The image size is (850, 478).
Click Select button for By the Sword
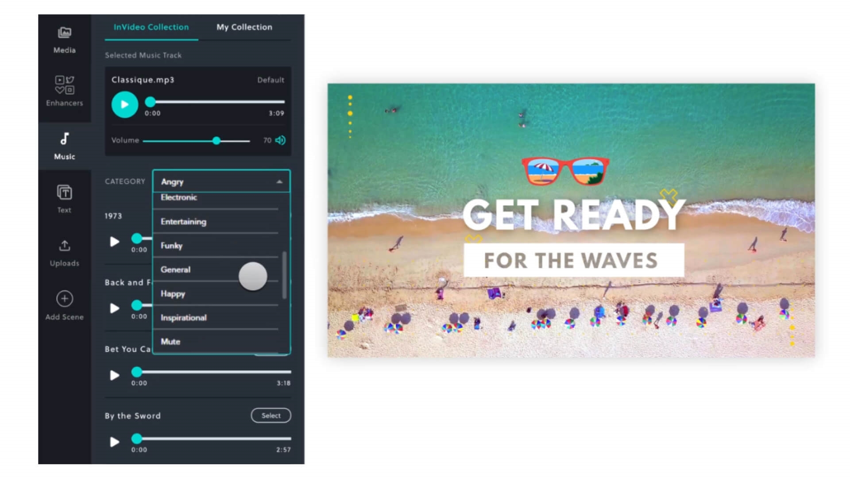pyautogui.click(x=270, y=416)
